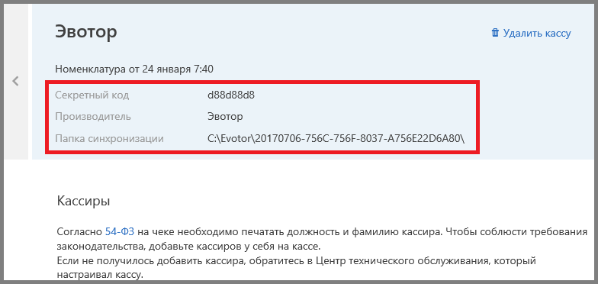
Task: Click the trash icon beside Удалить кассу
Action: click(x=495, y=33)
